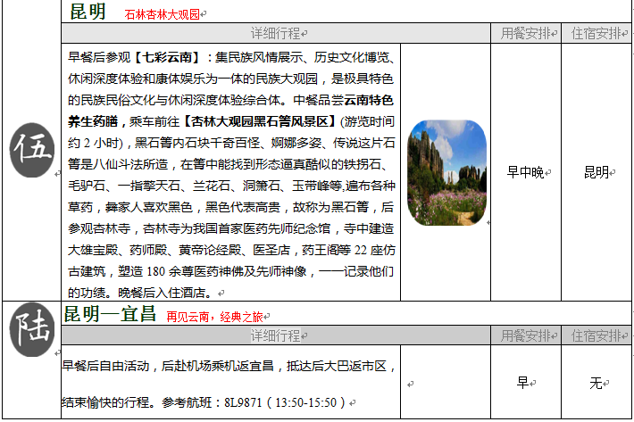634x422 pixels.
Task: Click the line starting 约 2 小时)
Action: tap(231, 143)
